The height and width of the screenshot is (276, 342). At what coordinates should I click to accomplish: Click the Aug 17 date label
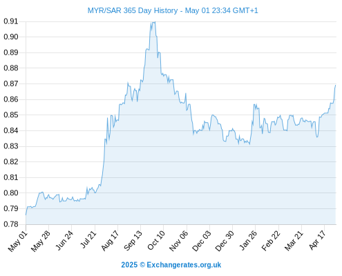click(110, 241)
